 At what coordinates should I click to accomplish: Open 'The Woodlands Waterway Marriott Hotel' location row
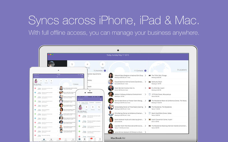[168, 127]
